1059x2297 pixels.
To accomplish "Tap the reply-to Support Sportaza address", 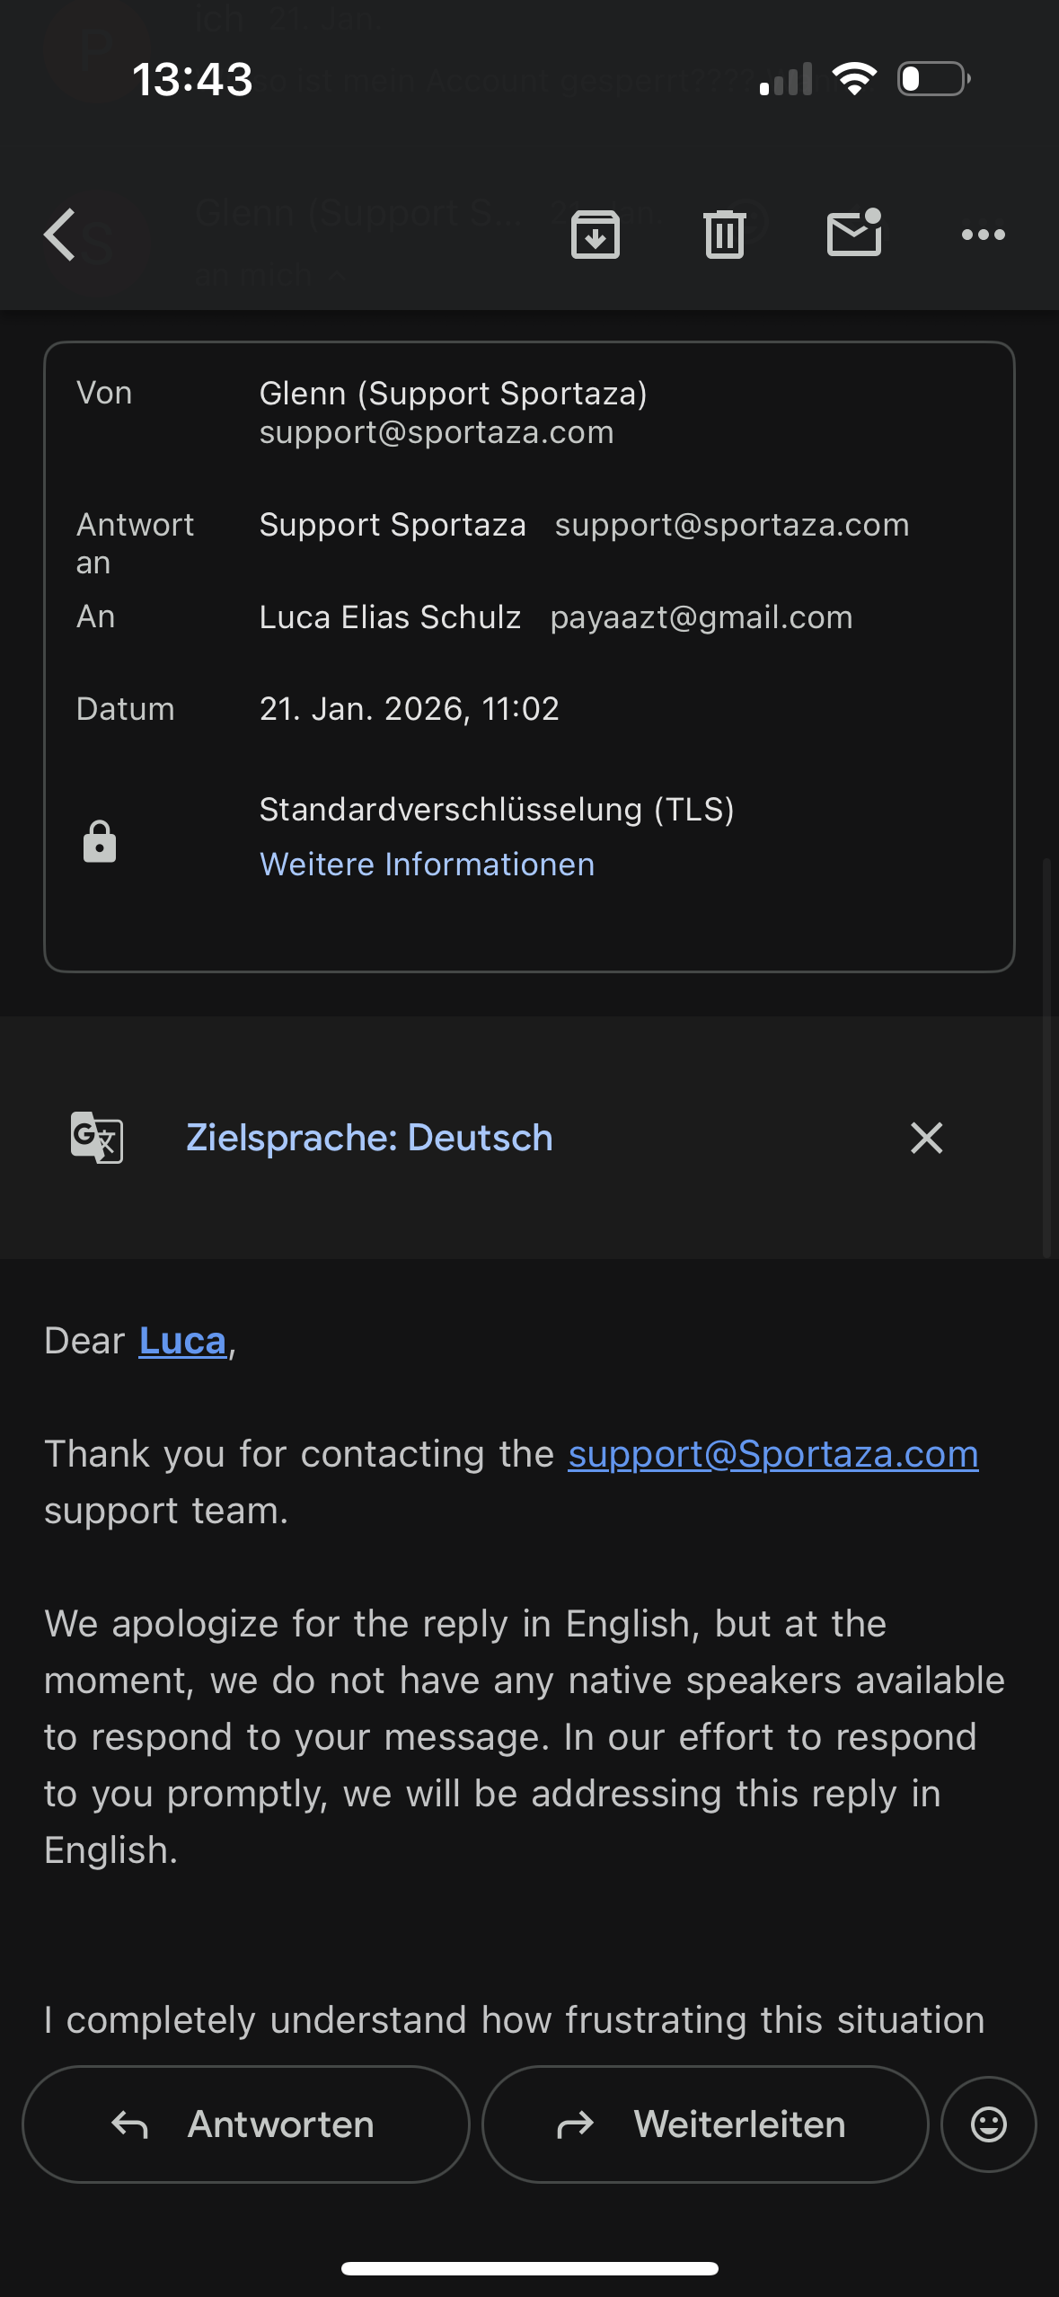I will click(731, 525).
